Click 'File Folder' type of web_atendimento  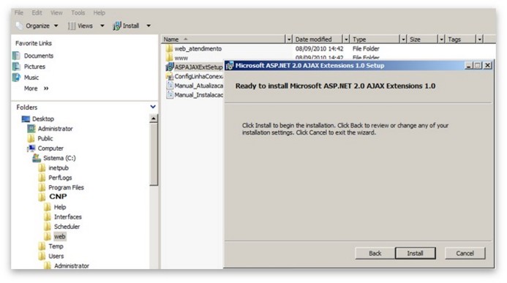pos(366,49)
